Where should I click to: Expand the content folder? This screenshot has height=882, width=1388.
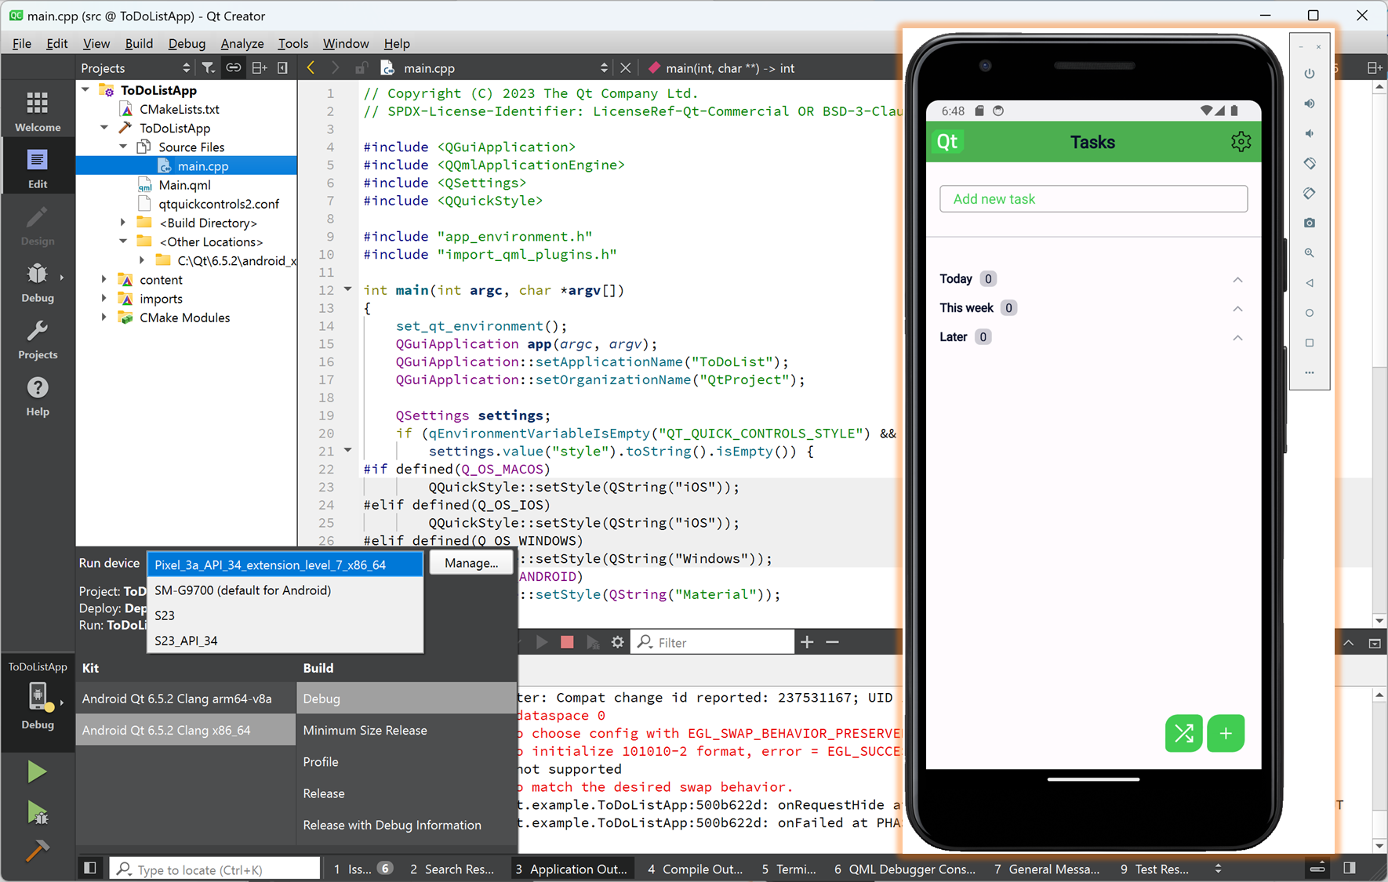(104, 279)
